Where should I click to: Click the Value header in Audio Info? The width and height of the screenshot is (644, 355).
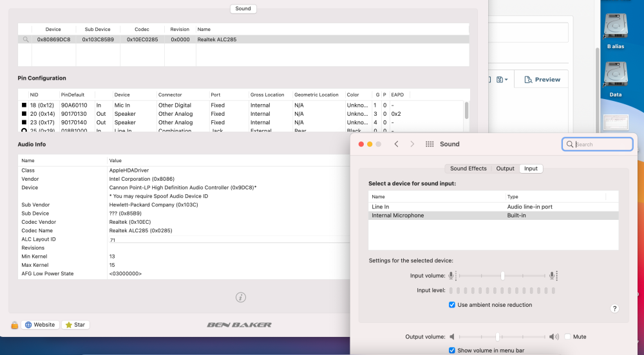115,161
